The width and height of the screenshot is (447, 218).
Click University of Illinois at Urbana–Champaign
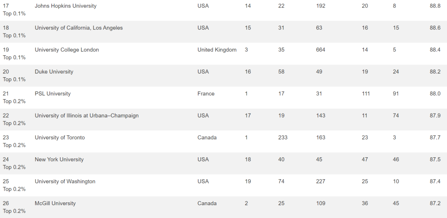pos(87,116)
